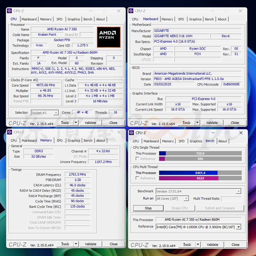Open the CPU tab in the Bench window
Image resolution: width=256 pixels, height=256 pixels.
click(135, 141)
